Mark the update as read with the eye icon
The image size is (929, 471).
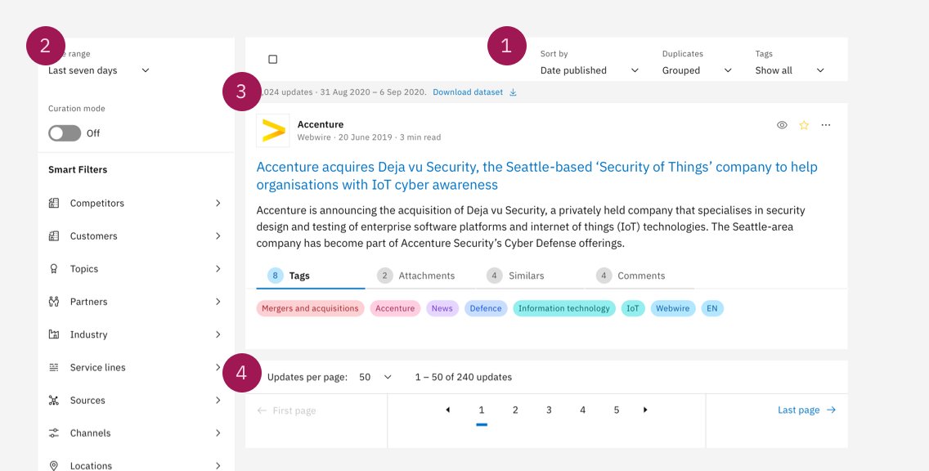782,124
